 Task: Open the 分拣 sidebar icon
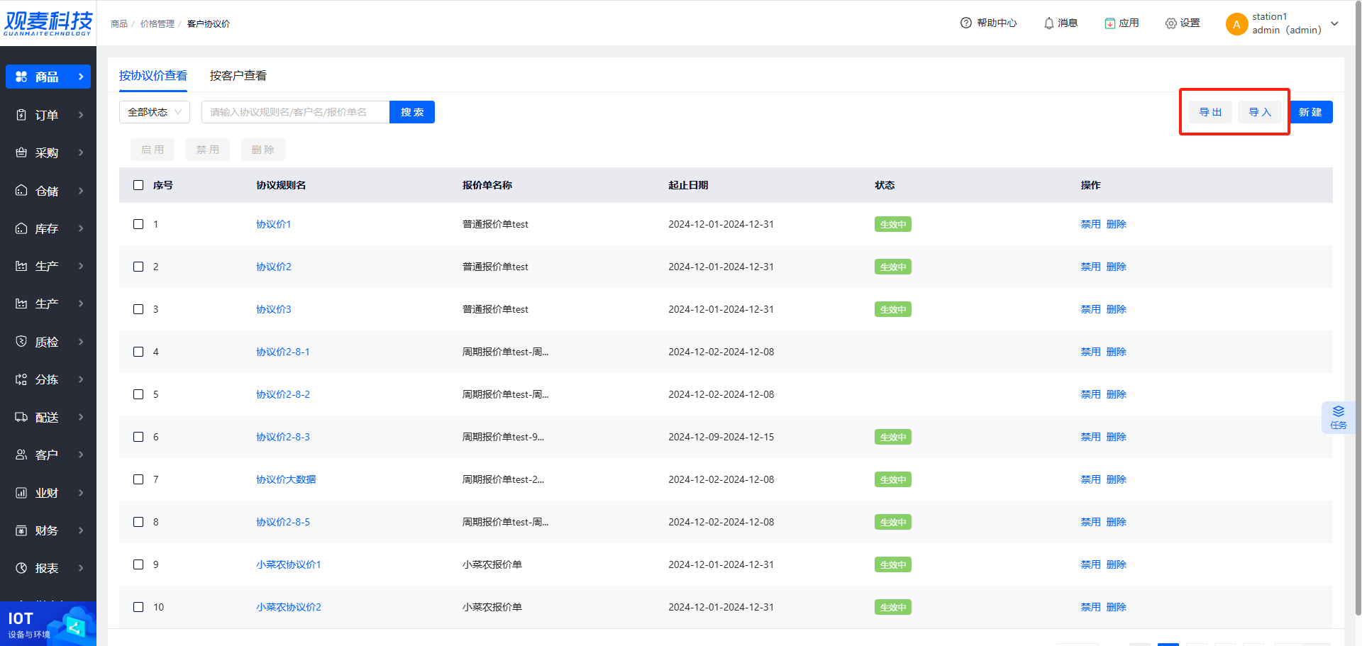coord(21,379)
